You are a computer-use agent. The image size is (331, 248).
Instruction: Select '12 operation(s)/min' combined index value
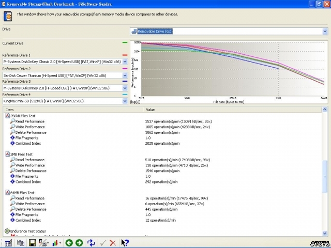pos(160,220)
